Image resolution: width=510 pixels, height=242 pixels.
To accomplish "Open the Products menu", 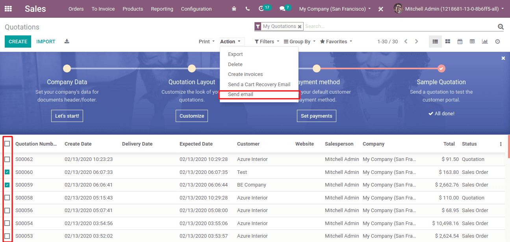I will (x=133, y=9).
